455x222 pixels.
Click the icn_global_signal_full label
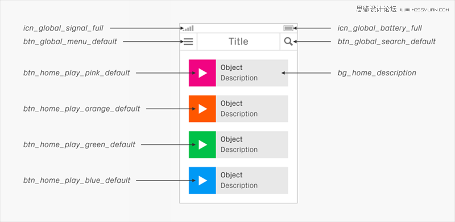pos(63,28)
